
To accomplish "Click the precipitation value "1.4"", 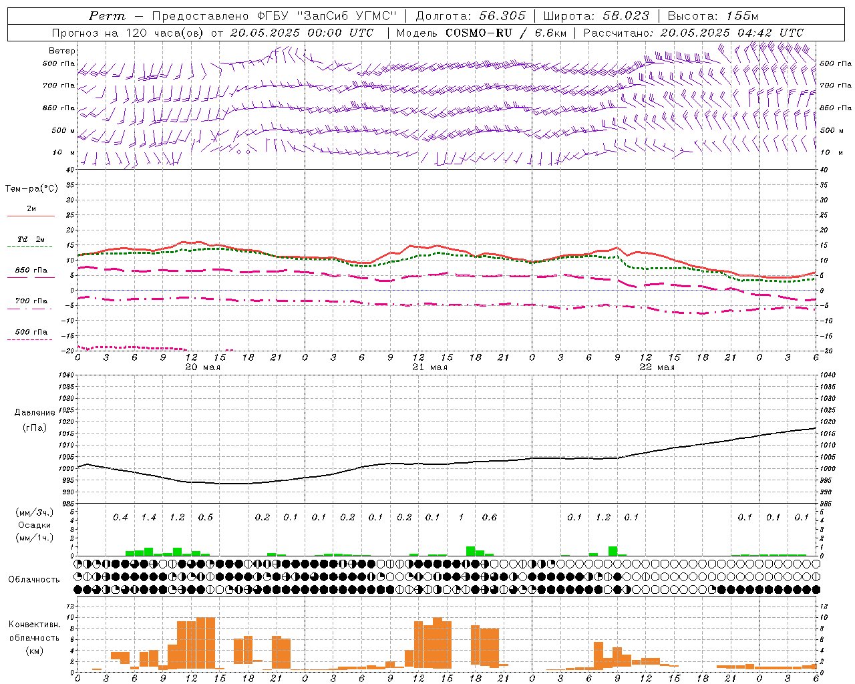I will click(x=148, y=517).
